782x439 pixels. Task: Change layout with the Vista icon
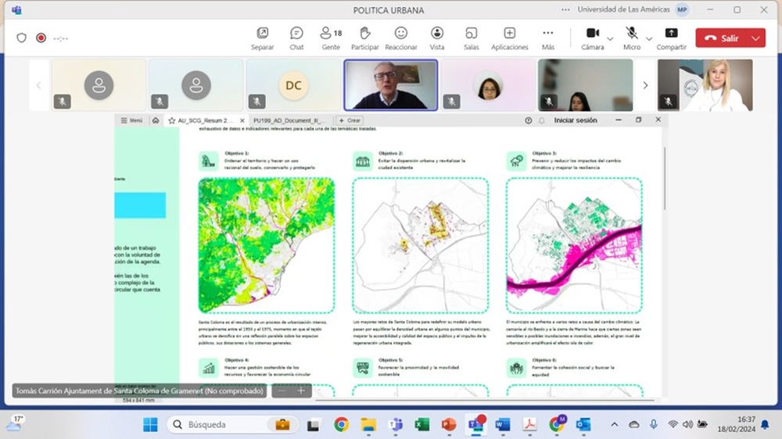point(436,37)
